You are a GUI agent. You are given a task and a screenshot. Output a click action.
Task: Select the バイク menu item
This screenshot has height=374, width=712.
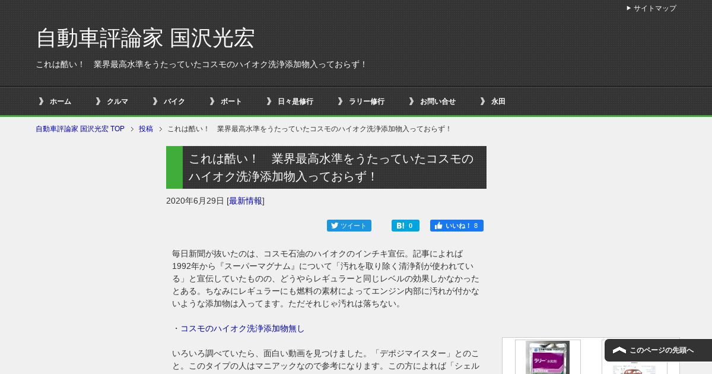pyautogui.click(x=174, y=102)
